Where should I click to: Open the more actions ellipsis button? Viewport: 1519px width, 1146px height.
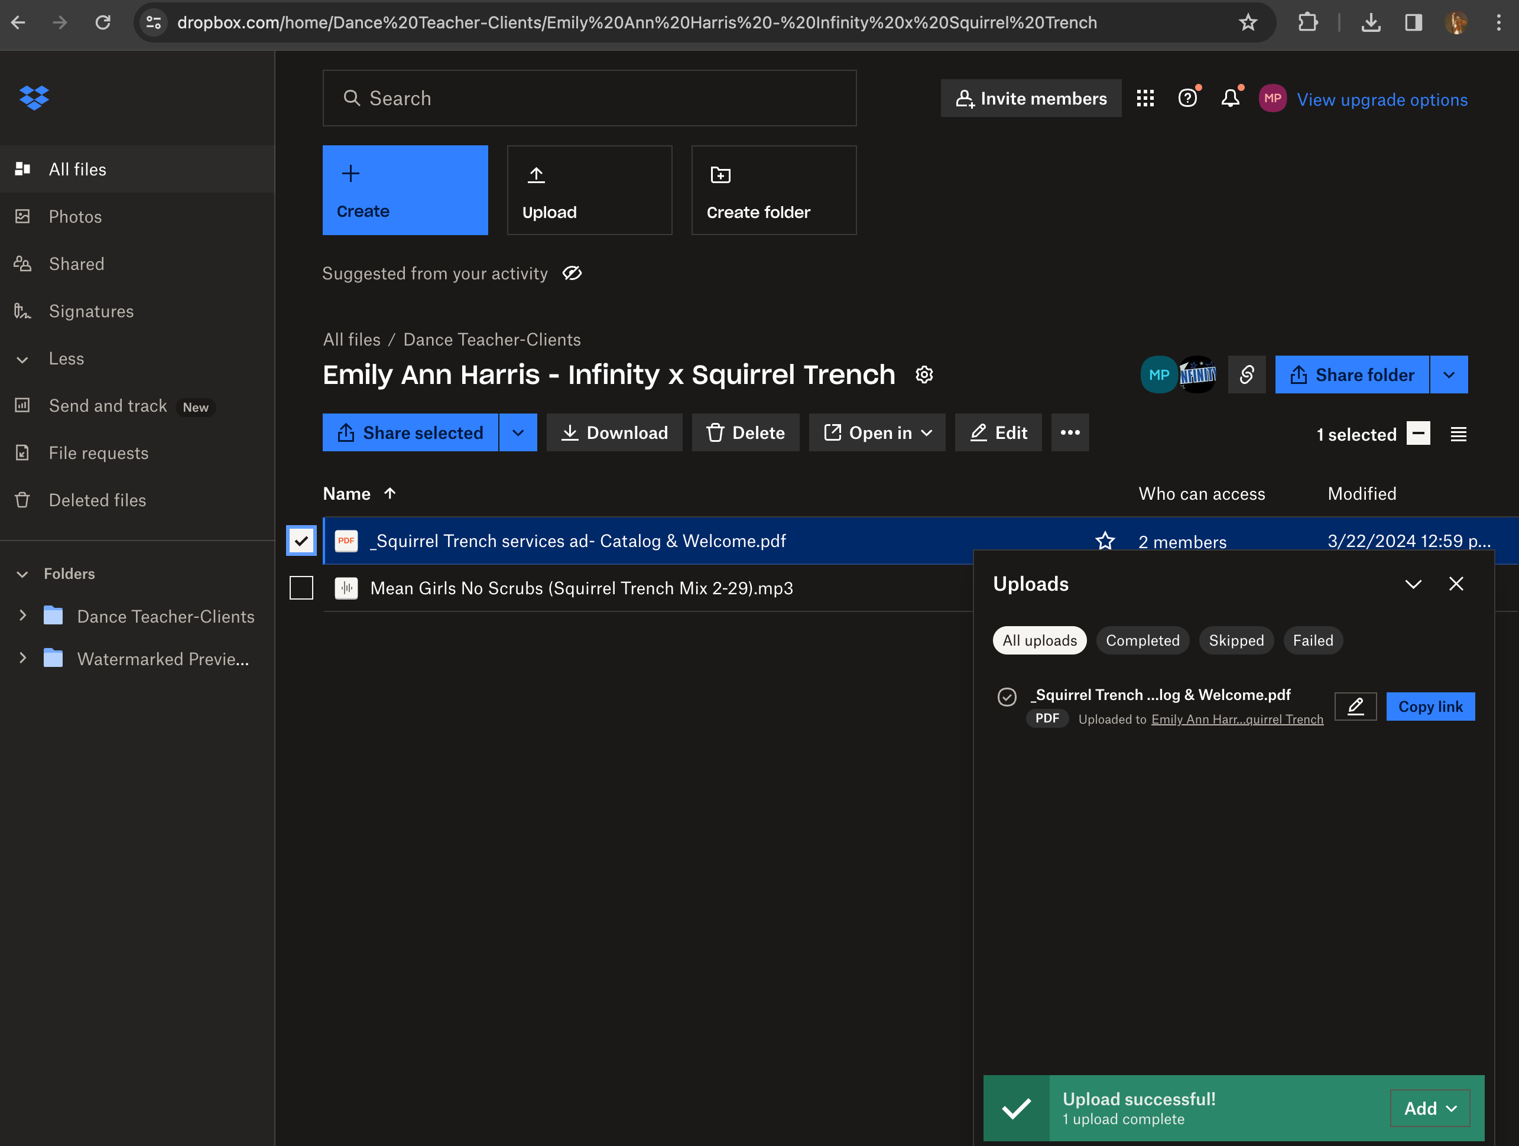[x=1069, y=432]
